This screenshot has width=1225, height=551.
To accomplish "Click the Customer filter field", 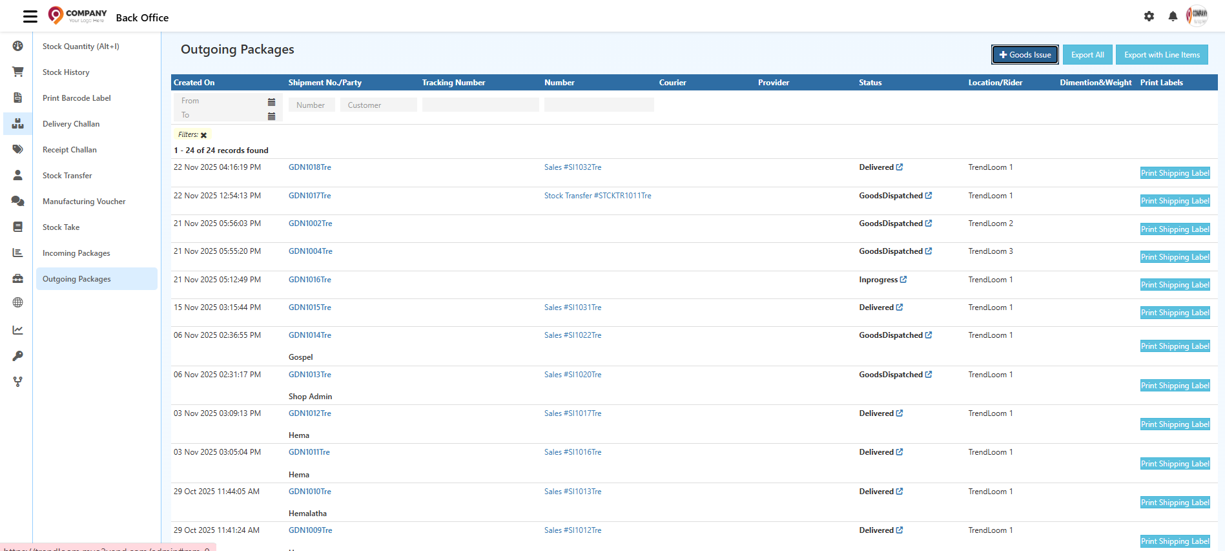I will 378,105.
